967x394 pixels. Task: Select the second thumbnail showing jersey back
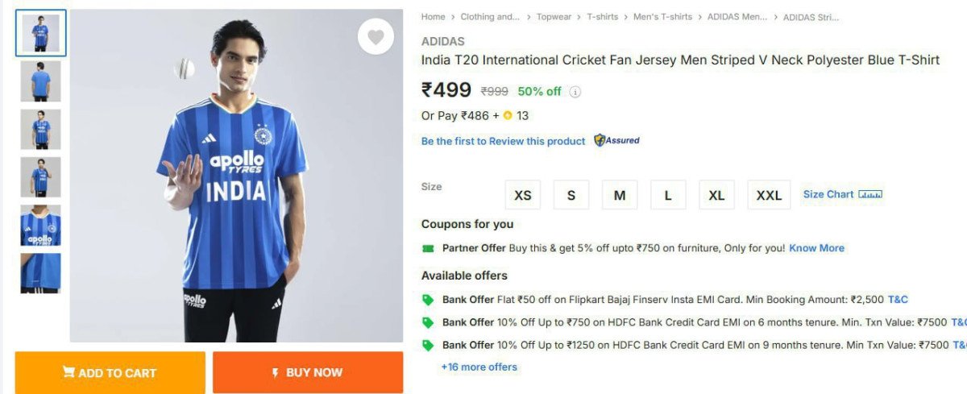[x=40, y=81]
